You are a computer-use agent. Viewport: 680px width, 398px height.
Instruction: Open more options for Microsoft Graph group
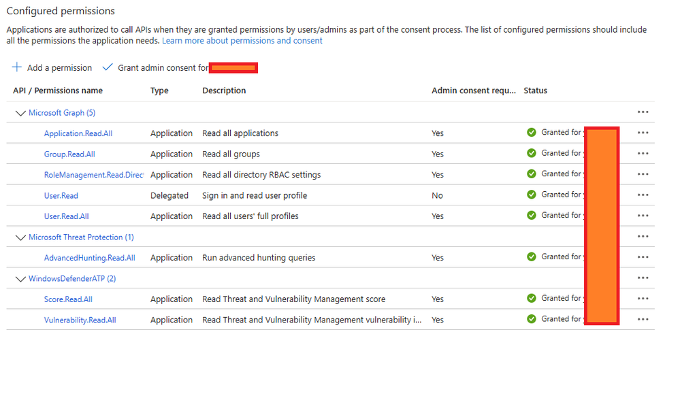[x=643, y=112]
